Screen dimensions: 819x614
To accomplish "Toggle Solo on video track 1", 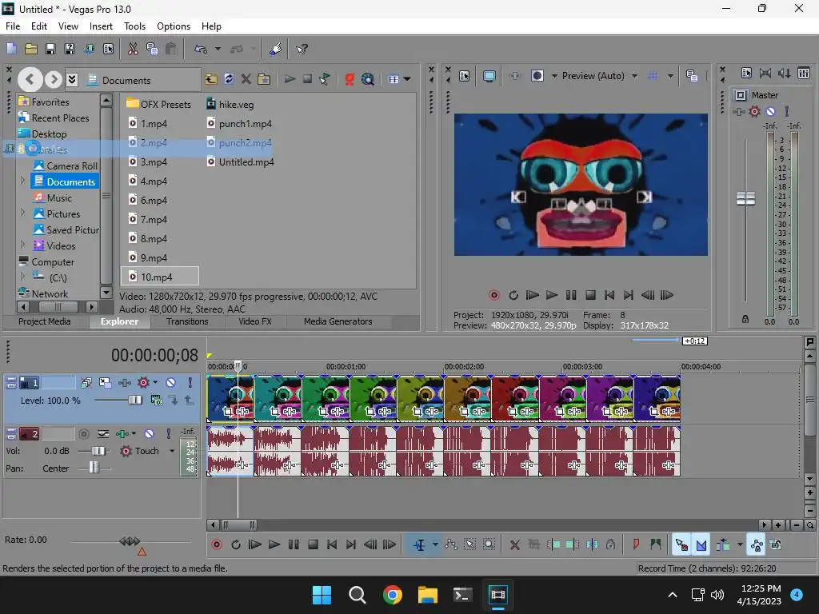I will (190, 383).
